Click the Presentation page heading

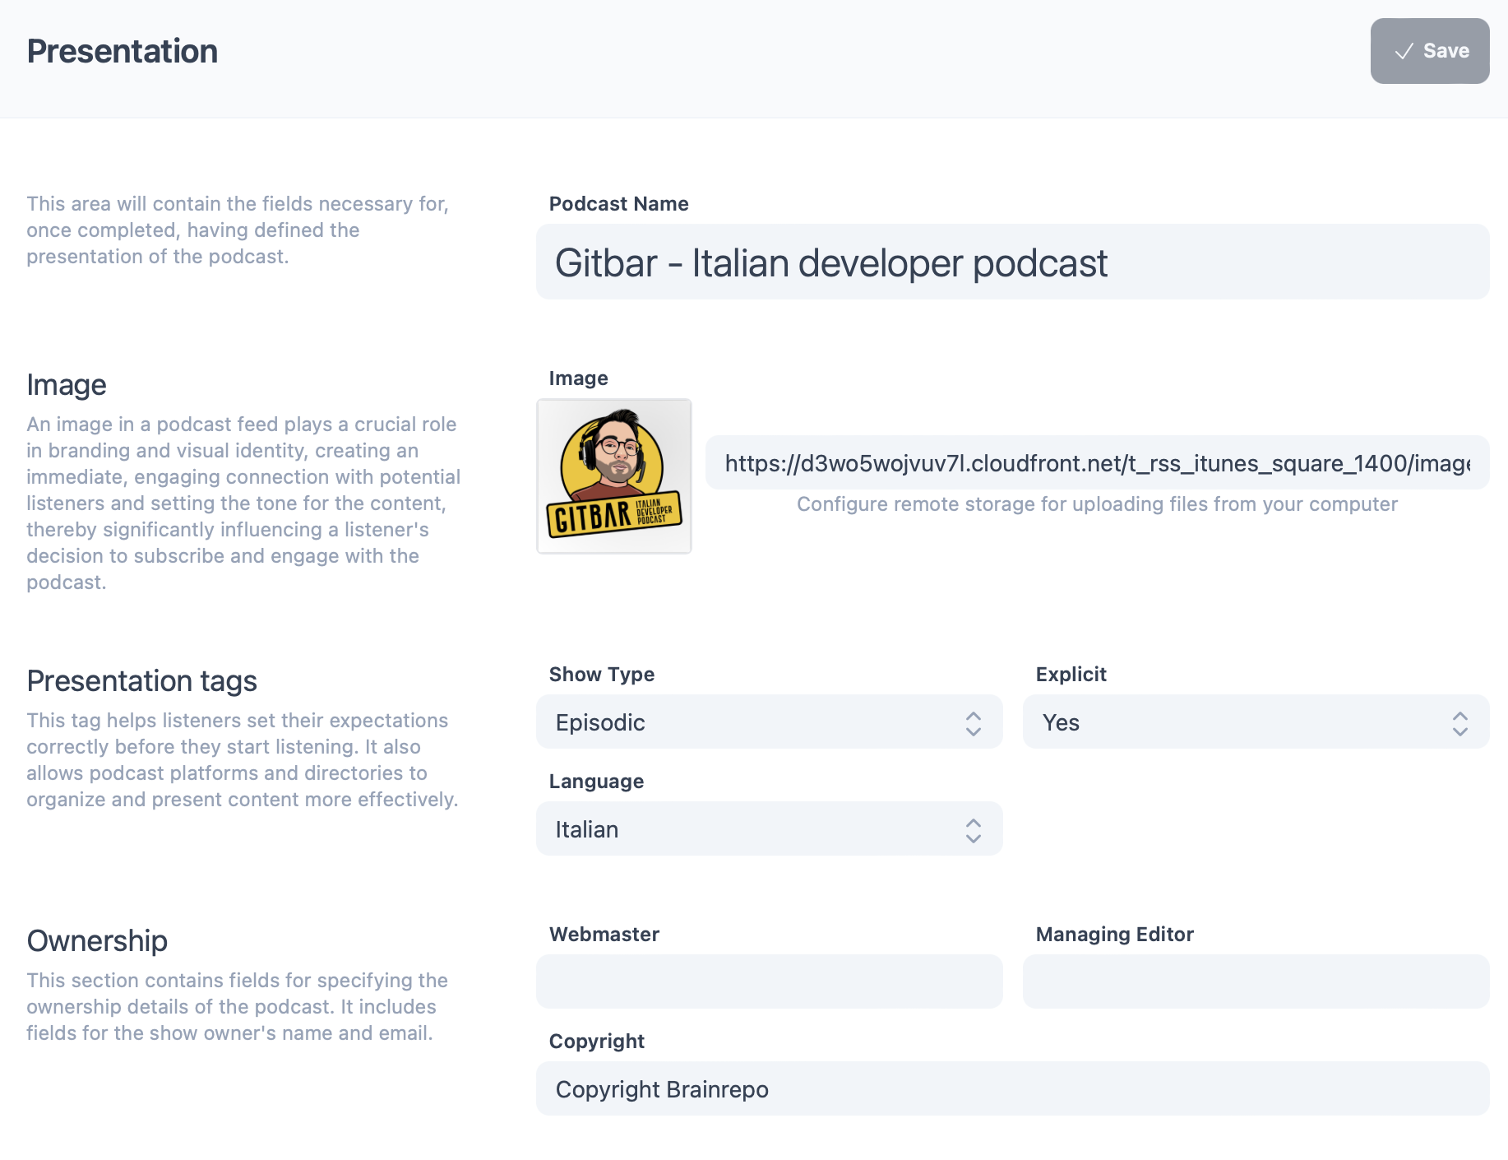(x=123, y=51)
